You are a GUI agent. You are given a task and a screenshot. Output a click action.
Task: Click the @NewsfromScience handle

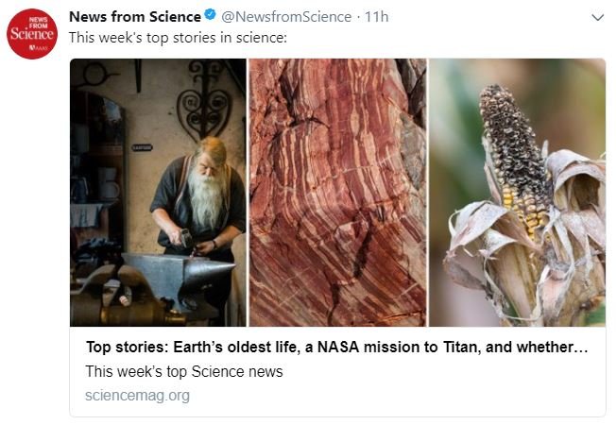pyautogui.click(x=286, y=17)
